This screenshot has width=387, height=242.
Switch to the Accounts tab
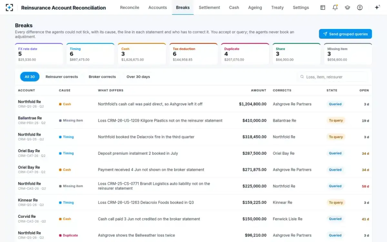click(x=158, y=7)
